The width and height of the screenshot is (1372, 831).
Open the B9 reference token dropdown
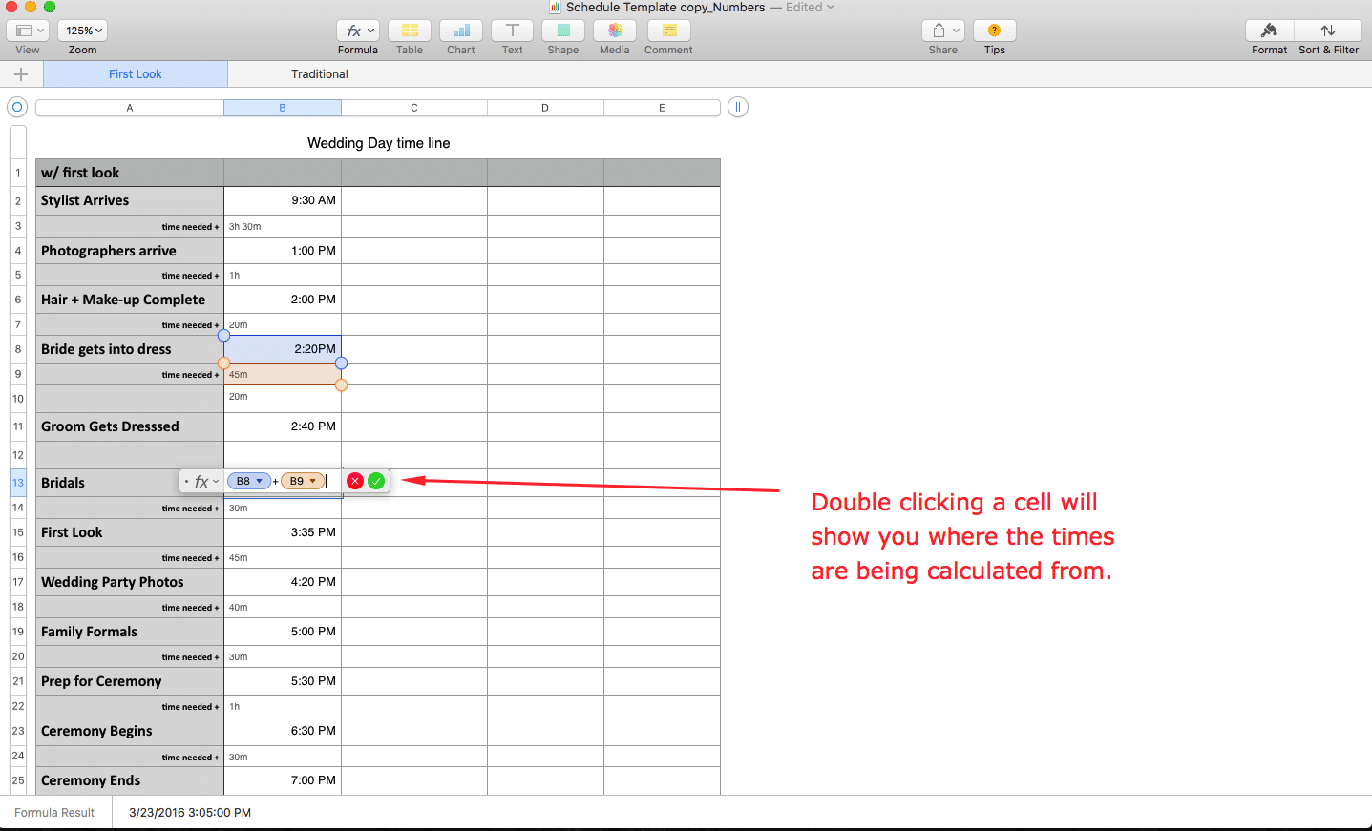click(312, 481)
